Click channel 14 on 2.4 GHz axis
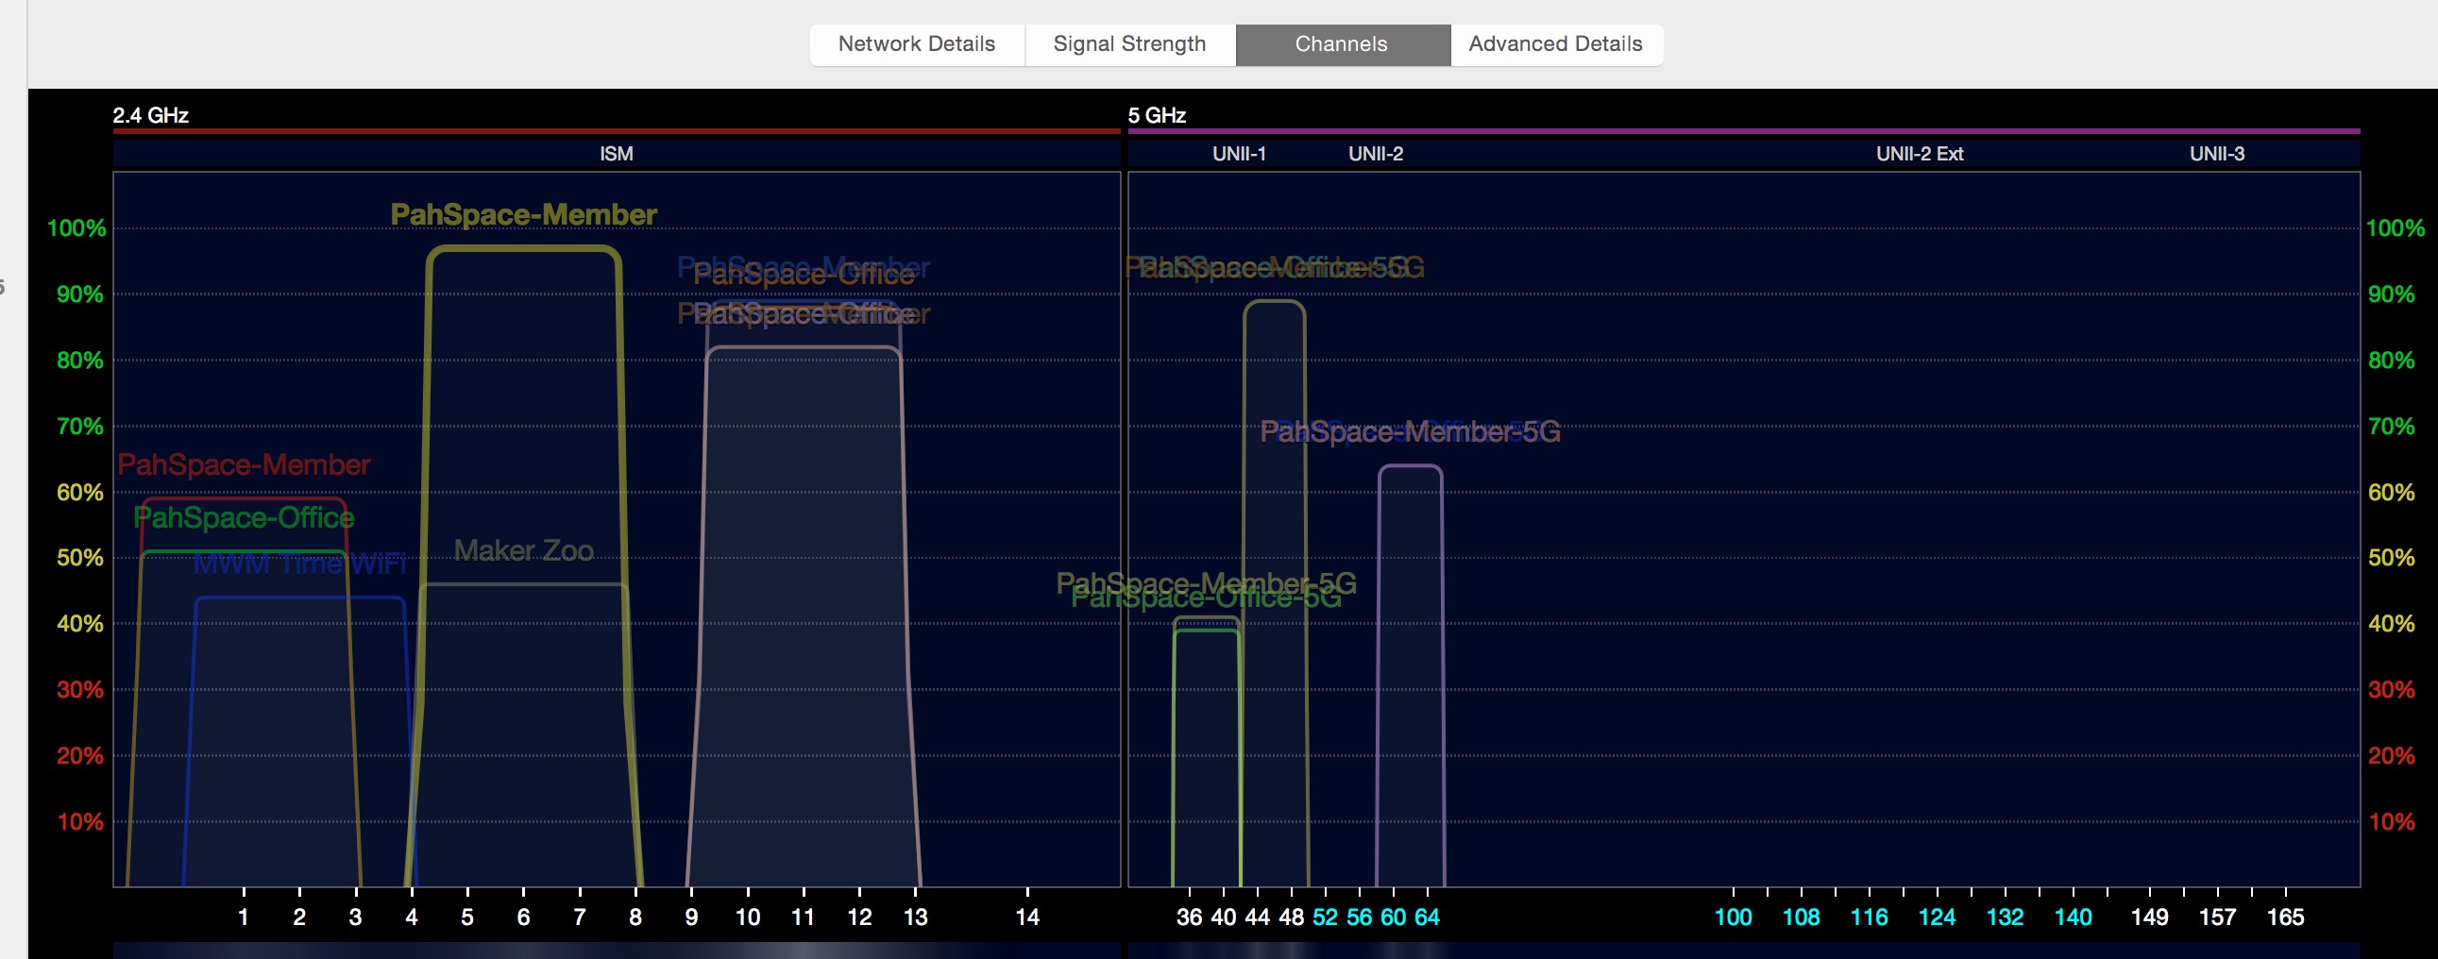The width and height of the screenshot is (2438, 959). pyautogui.click(x=1027, y=917)
